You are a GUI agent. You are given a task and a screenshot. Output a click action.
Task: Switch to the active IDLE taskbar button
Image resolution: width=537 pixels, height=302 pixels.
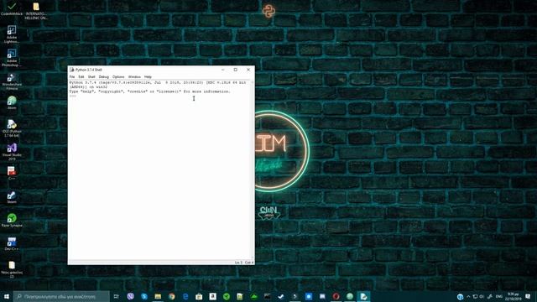click(363, 296)
